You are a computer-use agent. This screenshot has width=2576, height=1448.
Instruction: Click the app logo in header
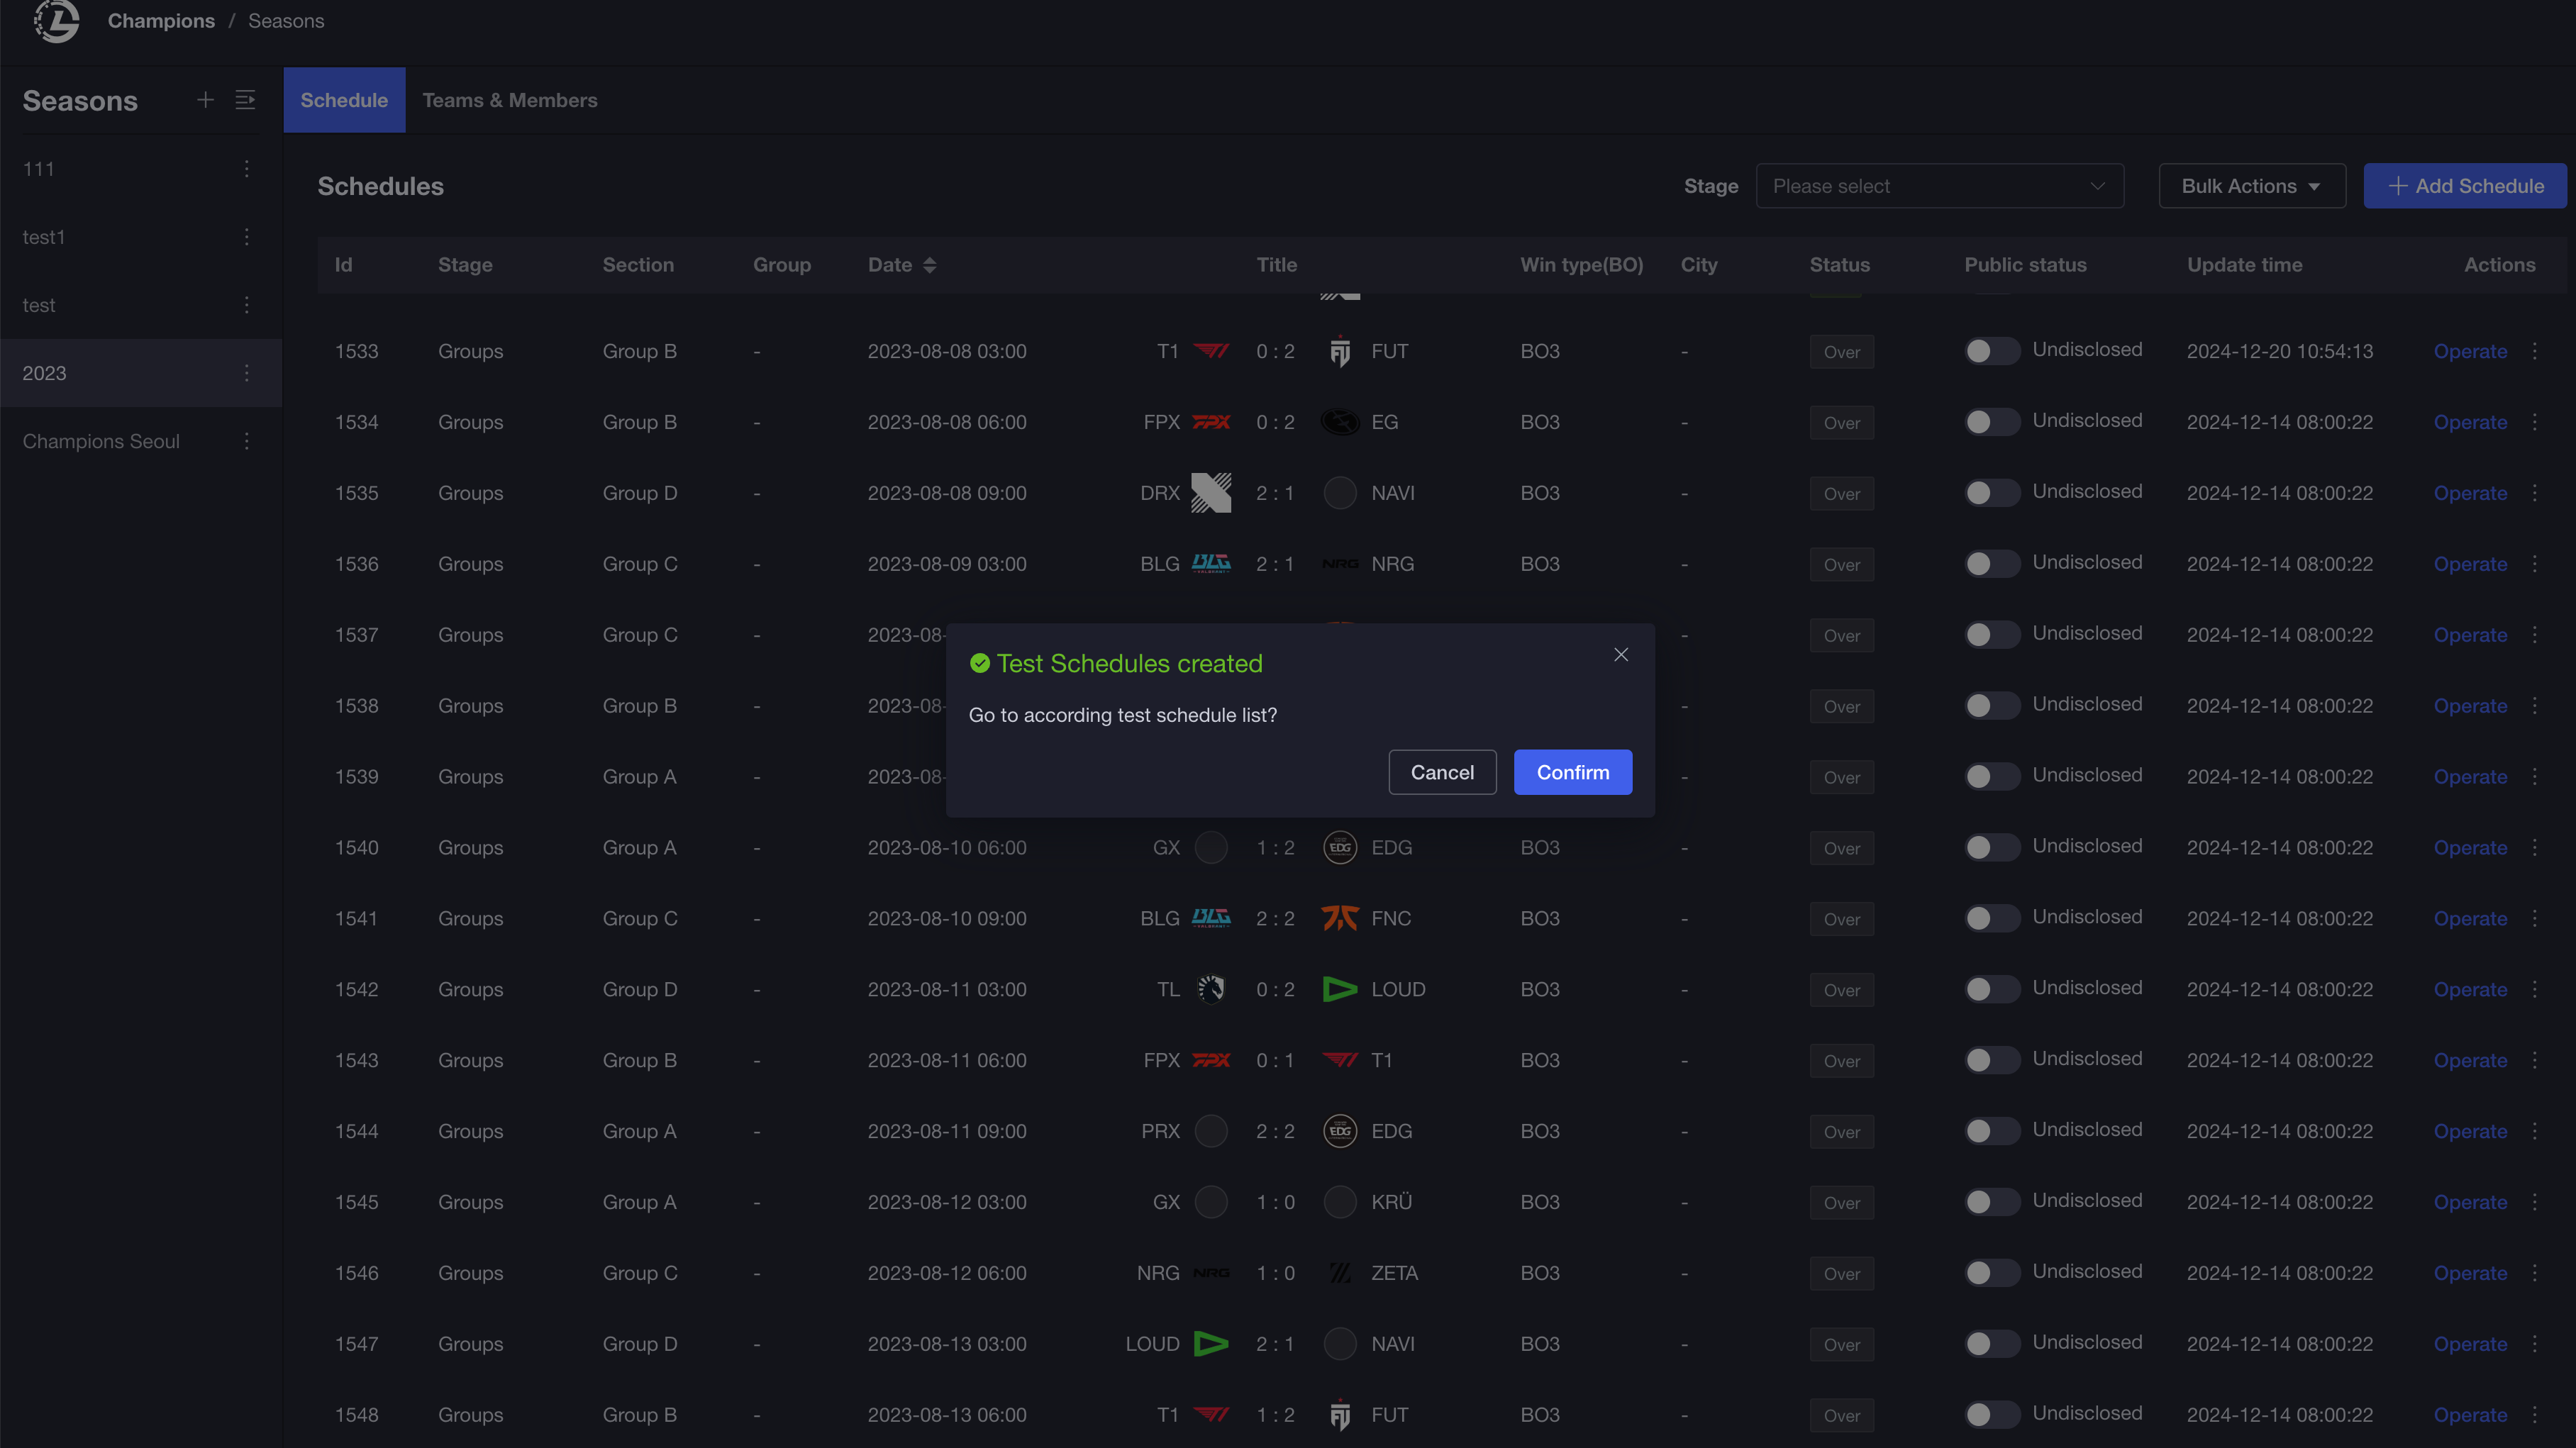coord(56,21)
